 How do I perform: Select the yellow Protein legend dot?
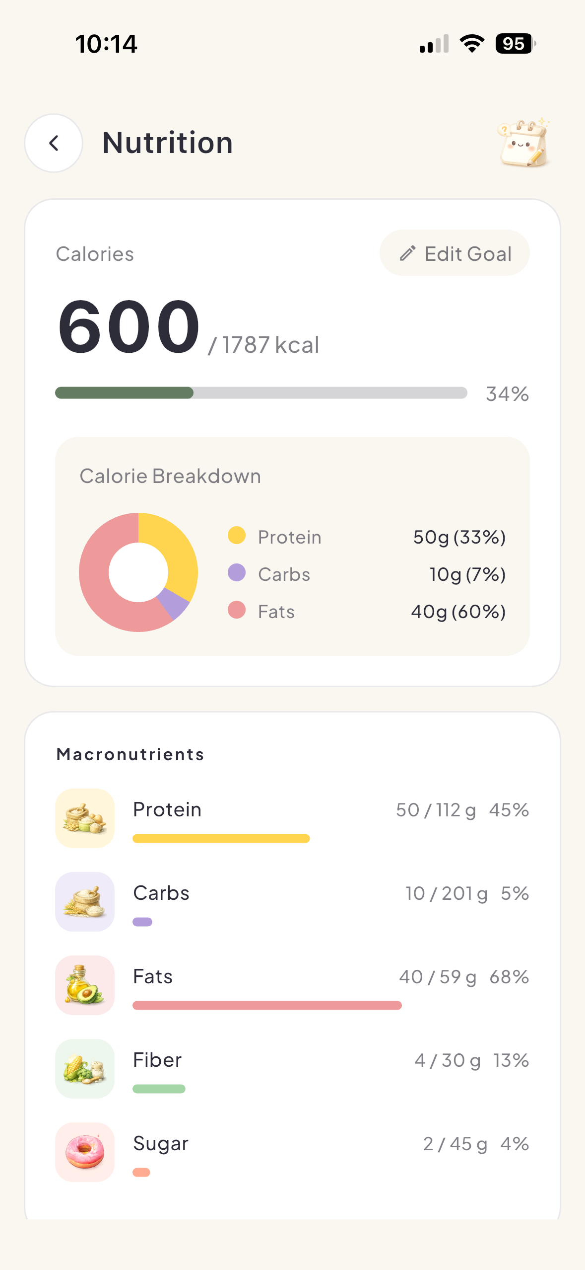237,535
